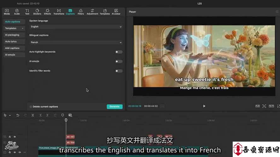Open the Spoken language dropdown

pos(76,27)
